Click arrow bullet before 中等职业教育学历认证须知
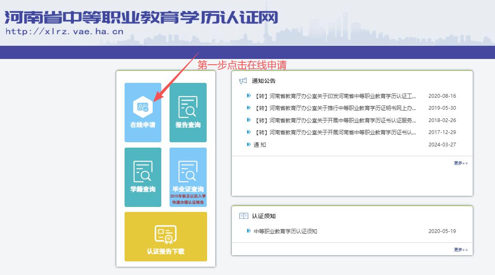The width and height of the screenshot is (495, 275). (249, 231)
